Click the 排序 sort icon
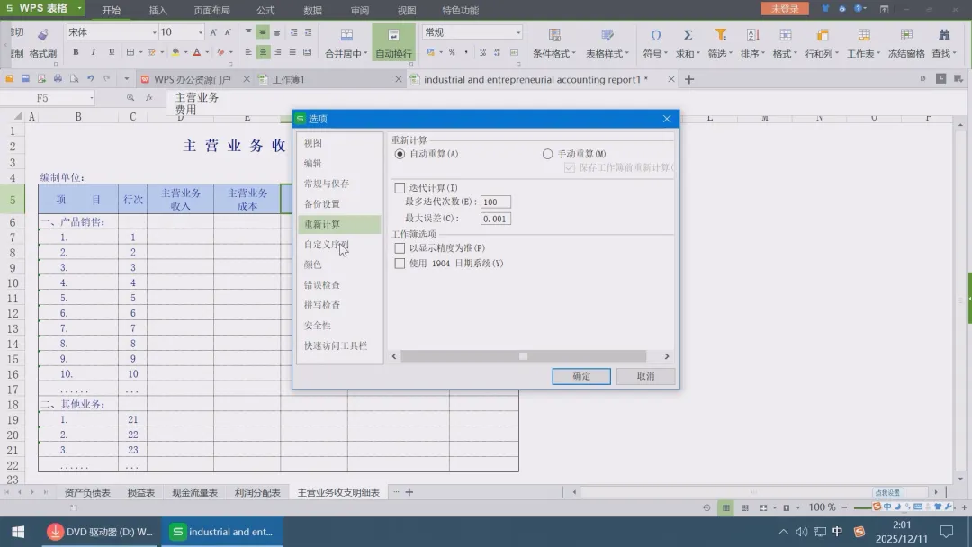Image resolution: width=972 pixels, height=547 pixels. coord(752,35)
